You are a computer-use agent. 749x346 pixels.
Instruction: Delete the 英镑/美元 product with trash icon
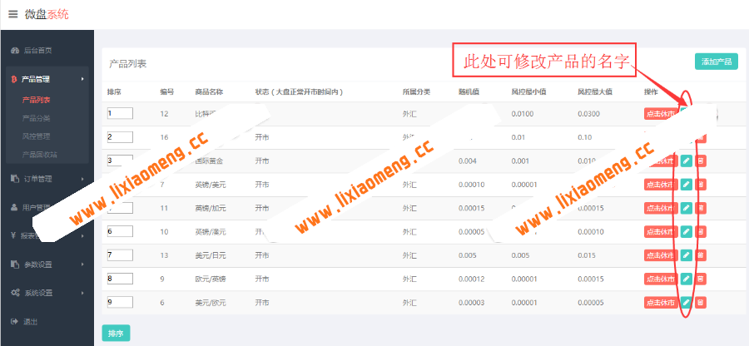pos(700,184)
